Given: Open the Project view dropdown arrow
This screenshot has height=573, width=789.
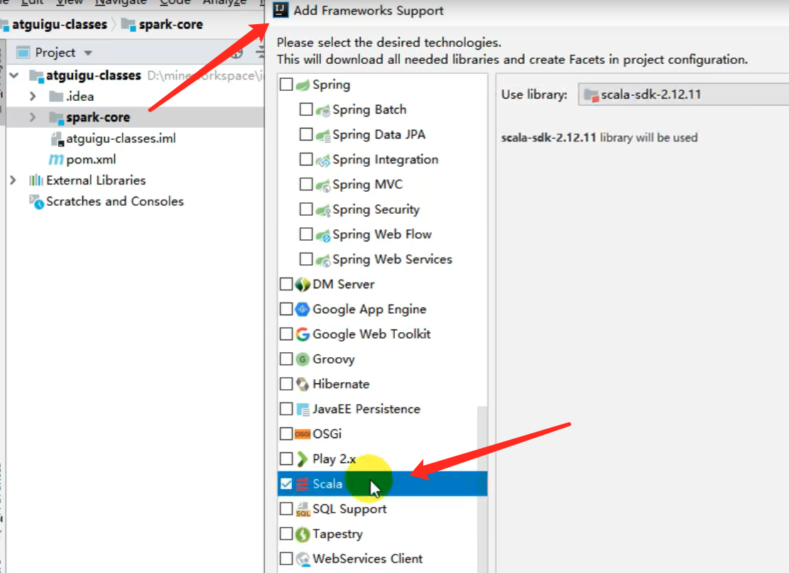Looking at the screenshot, I should click(x=88, y=53).
